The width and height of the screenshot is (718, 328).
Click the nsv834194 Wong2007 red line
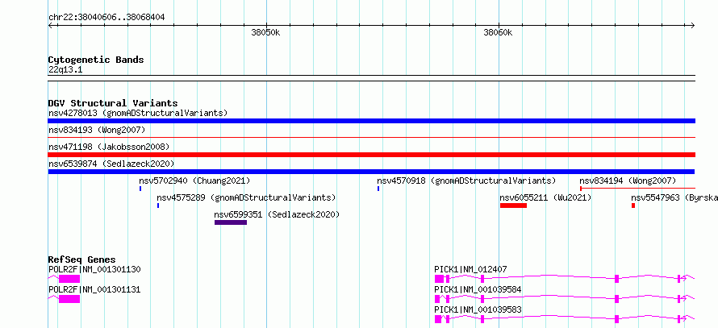637,188
